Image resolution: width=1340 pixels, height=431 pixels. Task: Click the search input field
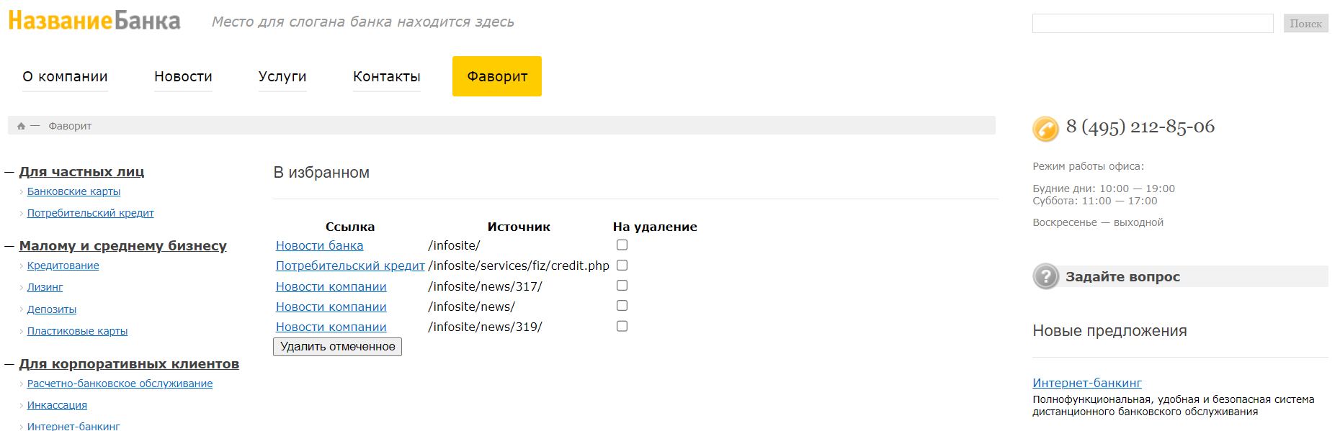[1153, 24]
